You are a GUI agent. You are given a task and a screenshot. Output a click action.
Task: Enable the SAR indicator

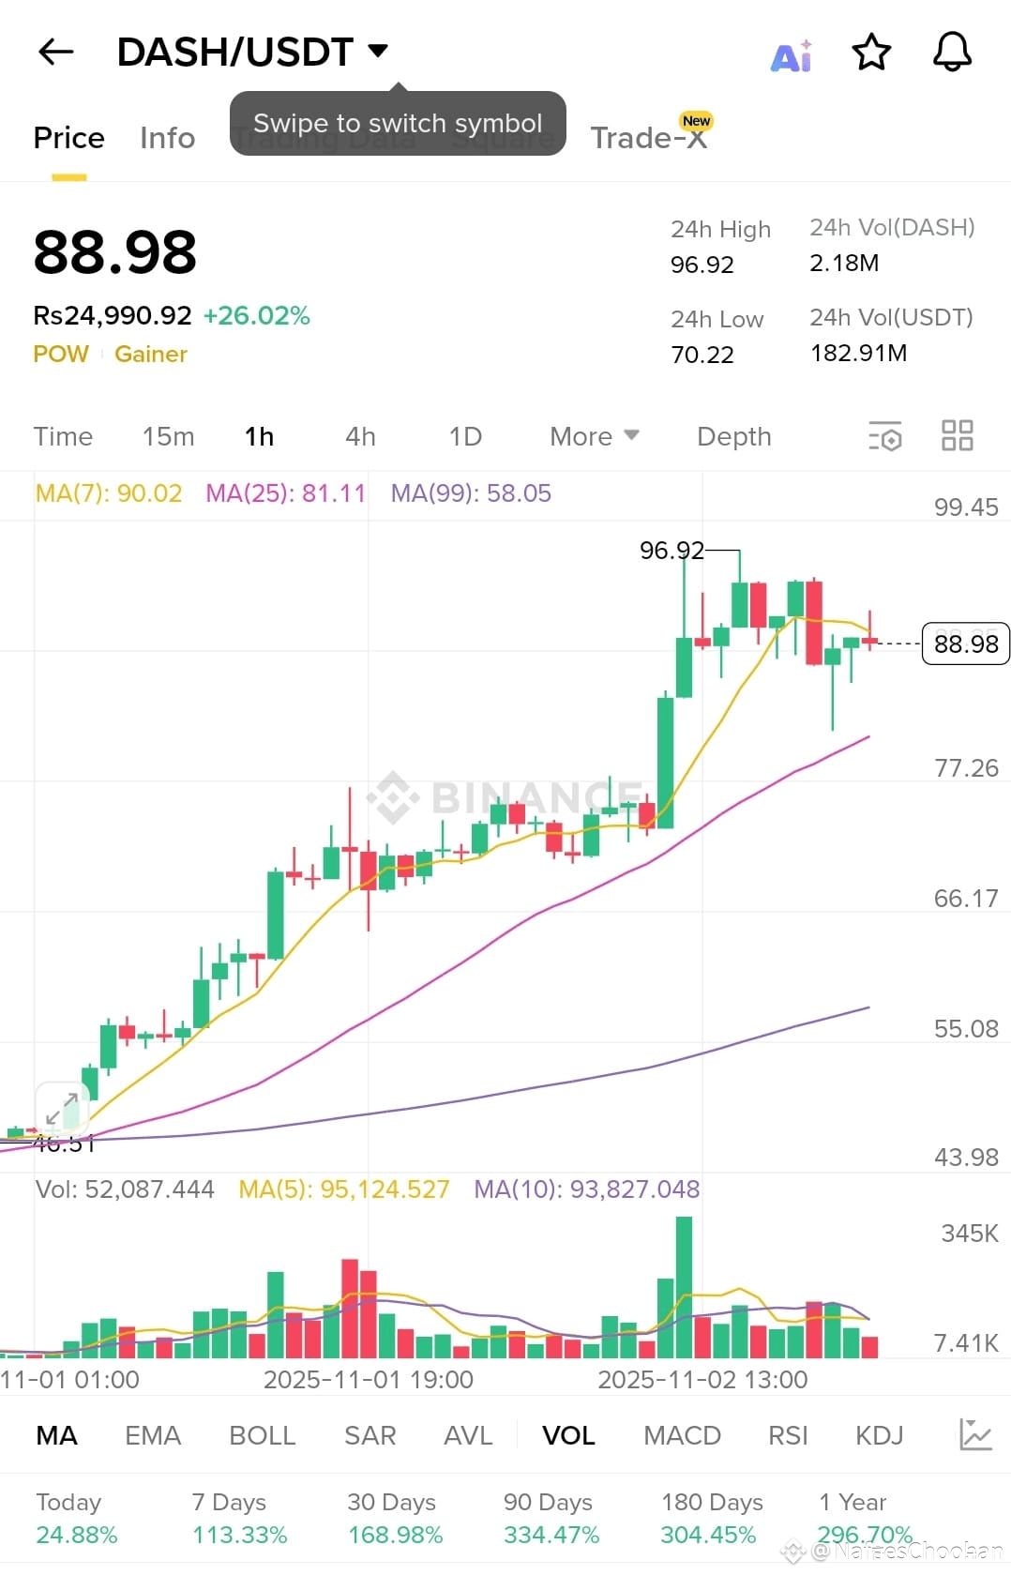pyautogui.click(x=370, y=1435)
